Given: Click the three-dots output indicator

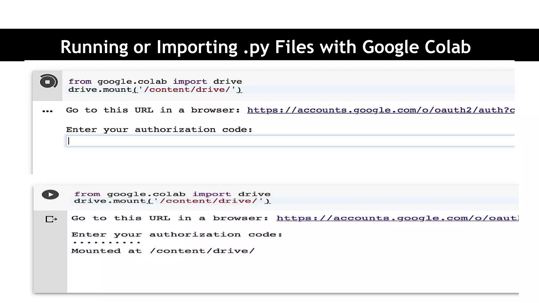Looking at the screenshot, I should click(47, 111).
